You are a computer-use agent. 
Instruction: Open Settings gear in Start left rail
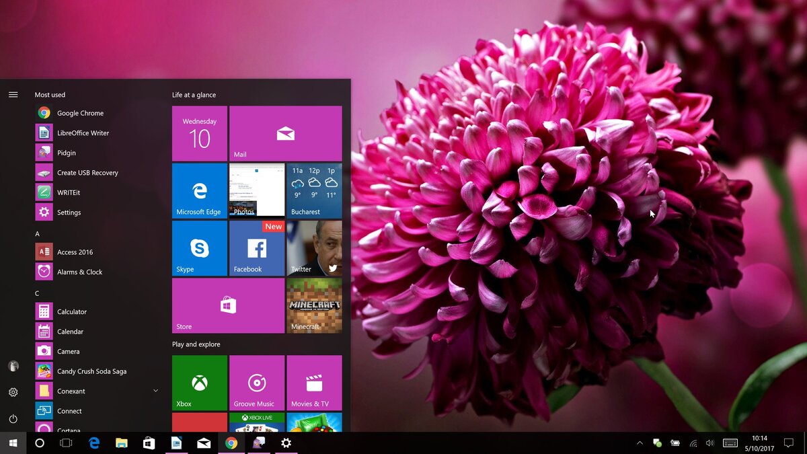(x=13, y=392)
